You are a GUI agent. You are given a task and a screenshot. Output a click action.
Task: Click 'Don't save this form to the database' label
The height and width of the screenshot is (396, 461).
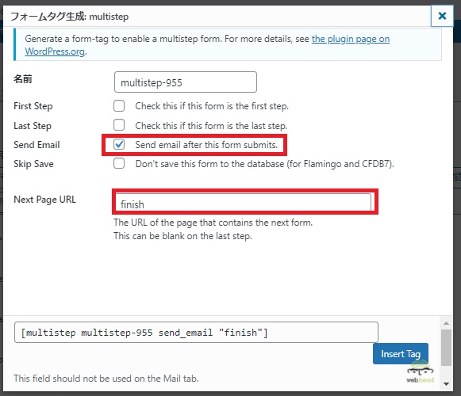tap(264, 164)
